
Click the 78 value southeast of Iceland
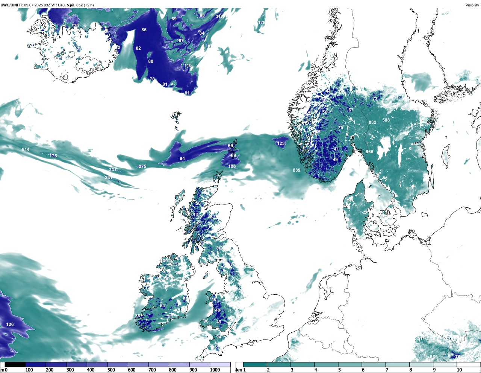tap(152, 79)
